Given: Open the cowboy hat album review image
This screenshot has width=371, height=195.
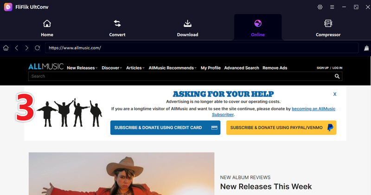Looking at the screenshot, I should point(122,174).
